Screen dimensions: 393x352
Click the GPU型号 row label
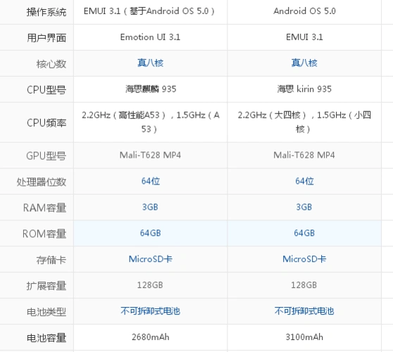point(46,156)
